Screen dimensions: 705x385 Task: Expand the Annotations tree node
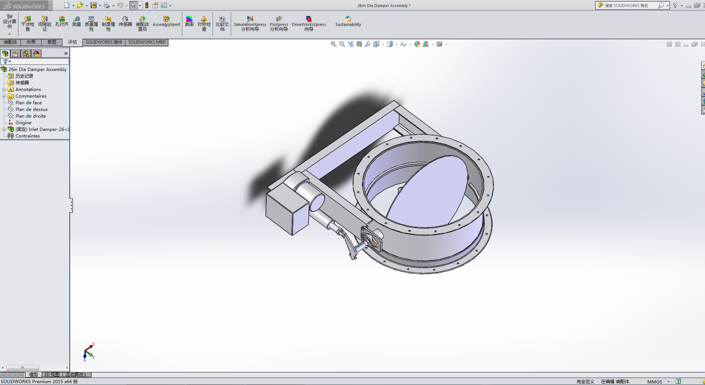[4, 90]
